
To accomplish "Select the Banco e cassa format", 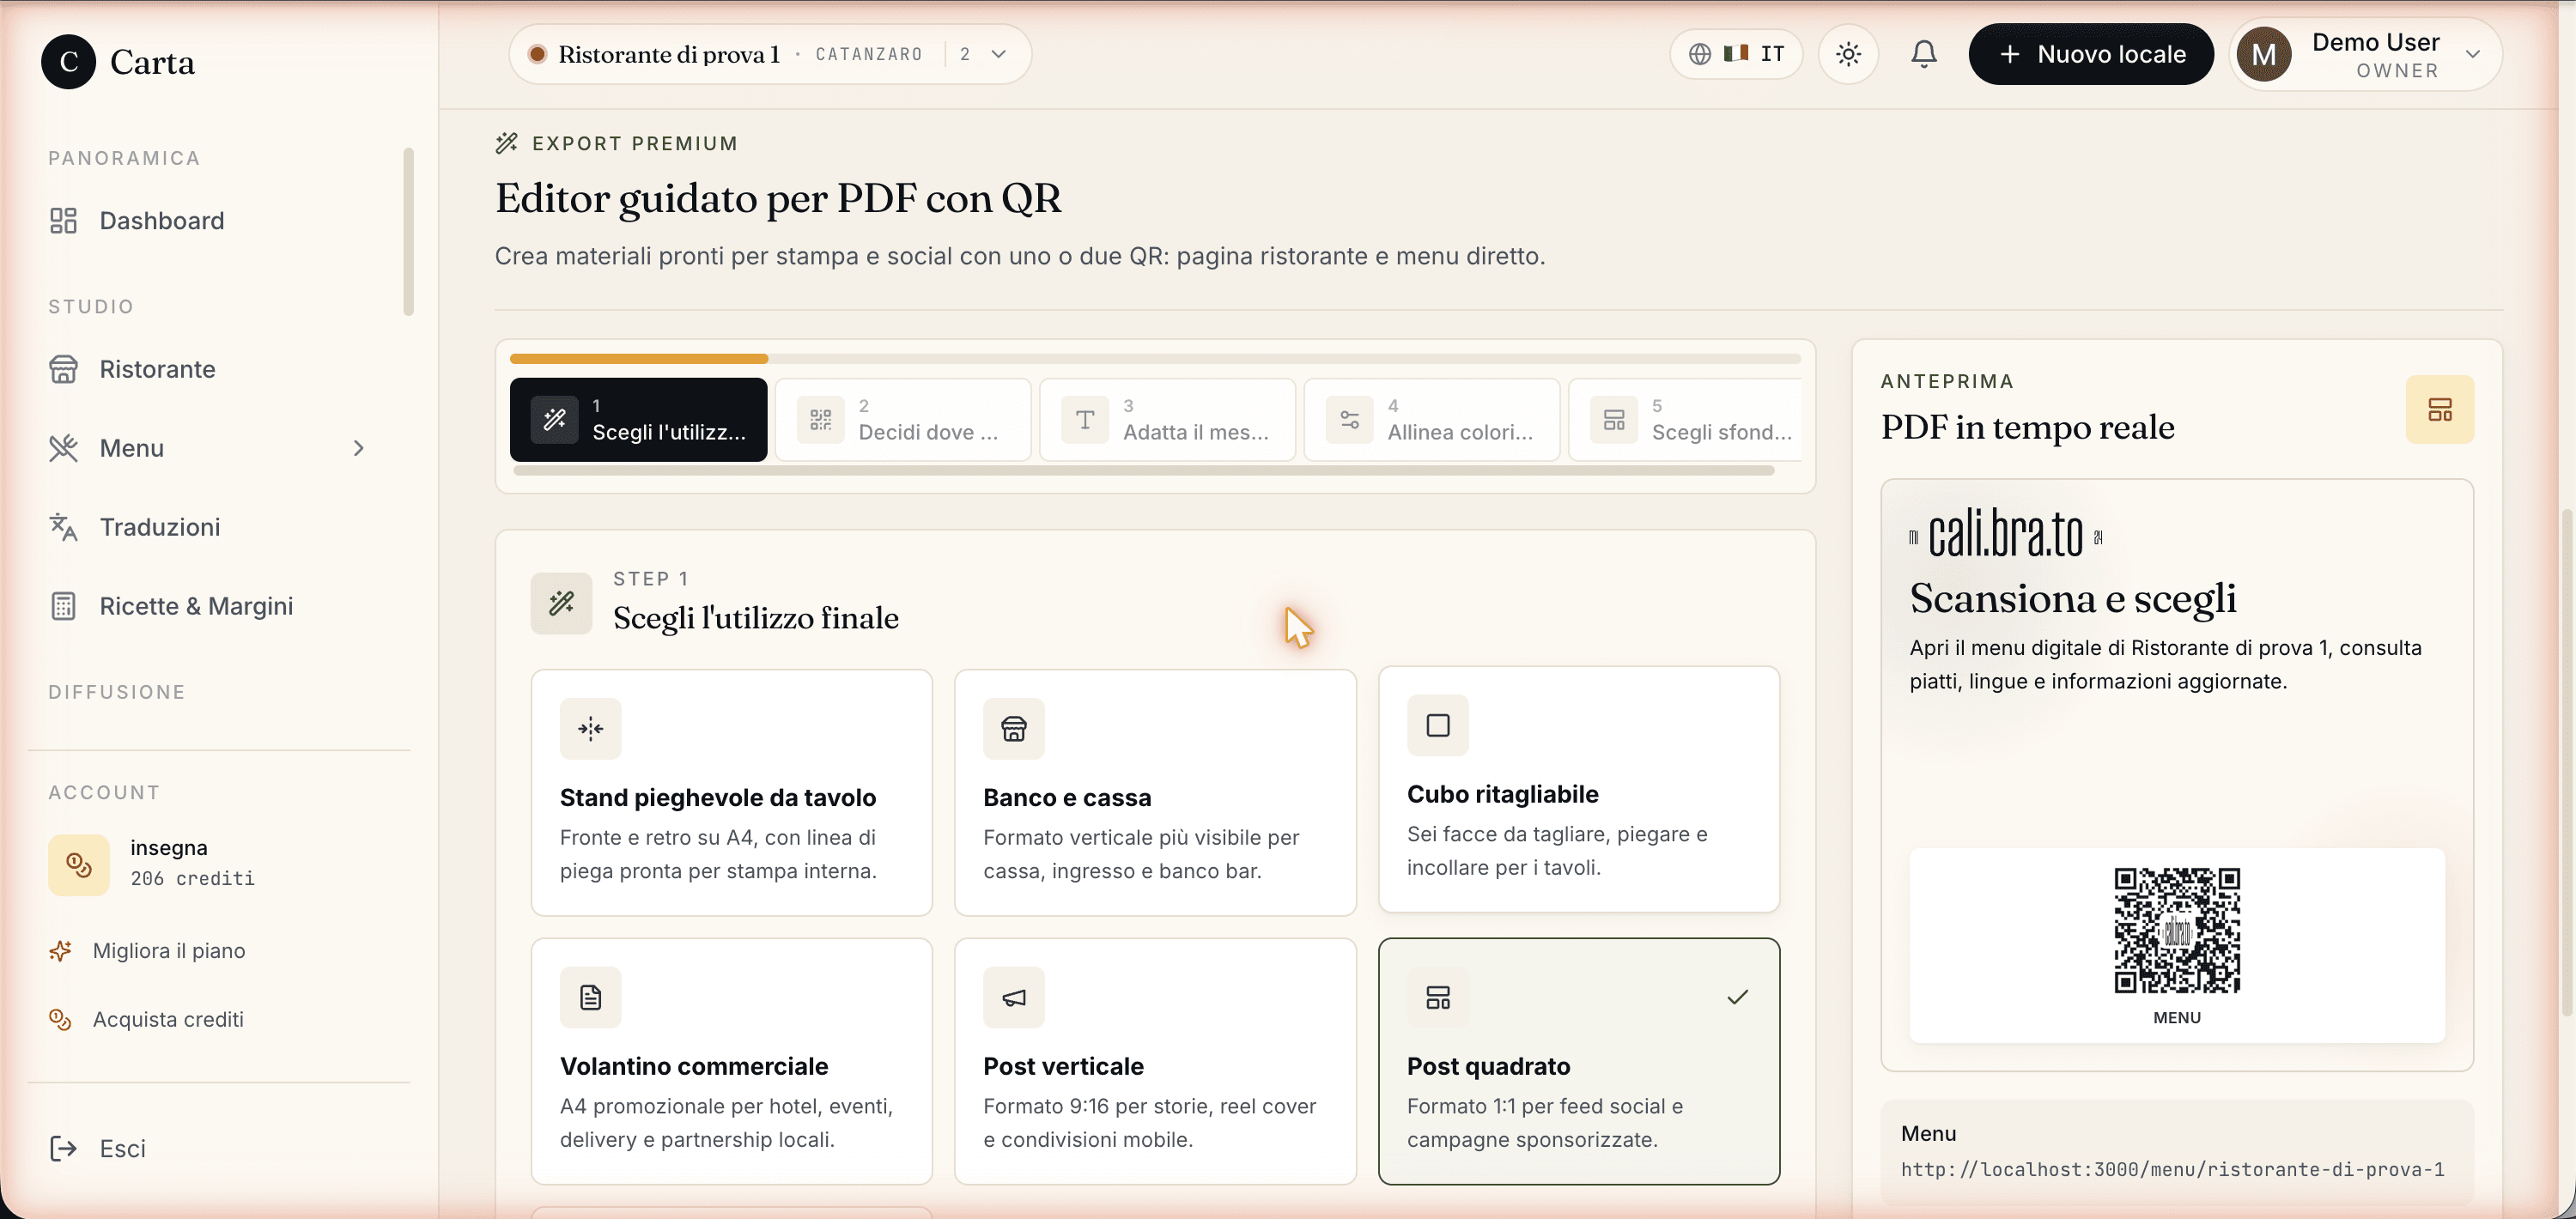I will (1154, 792).
